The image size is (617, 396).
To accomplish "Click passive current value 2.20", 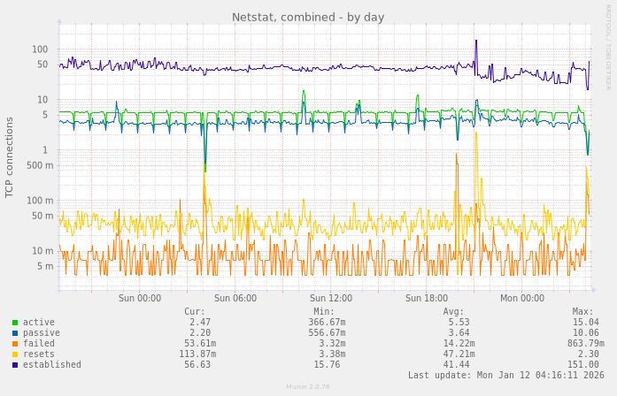I will [x=200, y=332].
